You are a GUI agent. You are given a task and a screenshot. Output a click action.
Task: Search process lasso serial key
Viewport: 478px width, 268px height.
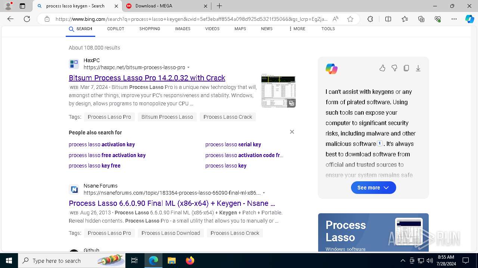[233, 144]
